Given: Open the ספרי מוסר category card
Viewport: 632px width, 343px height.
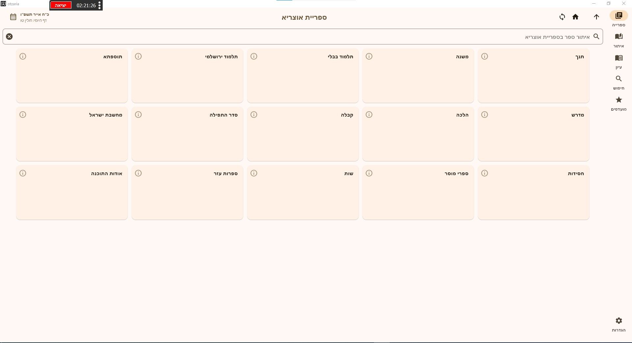Looking at the screenshot, I should click(418, 193).
